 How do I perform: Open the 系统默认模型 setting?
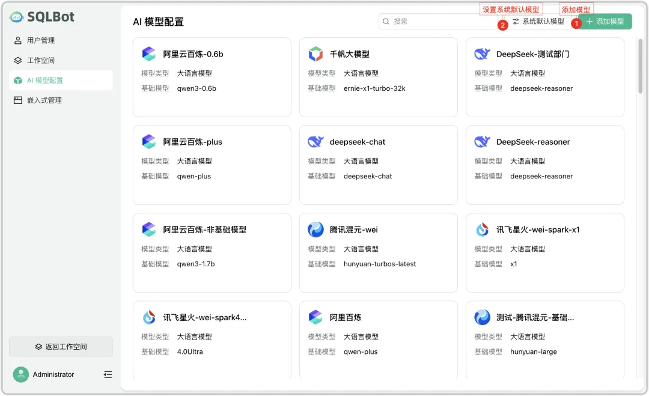tap(538, 21)
